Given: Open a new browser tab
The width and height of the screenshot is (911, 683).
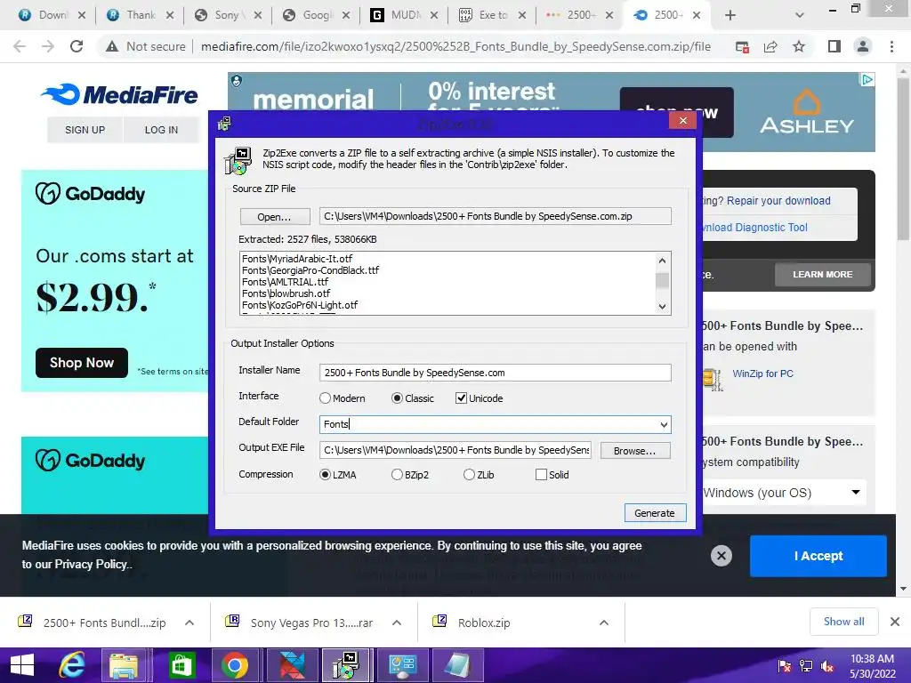Looking at the screenshot, I should [x=730, y=15].
